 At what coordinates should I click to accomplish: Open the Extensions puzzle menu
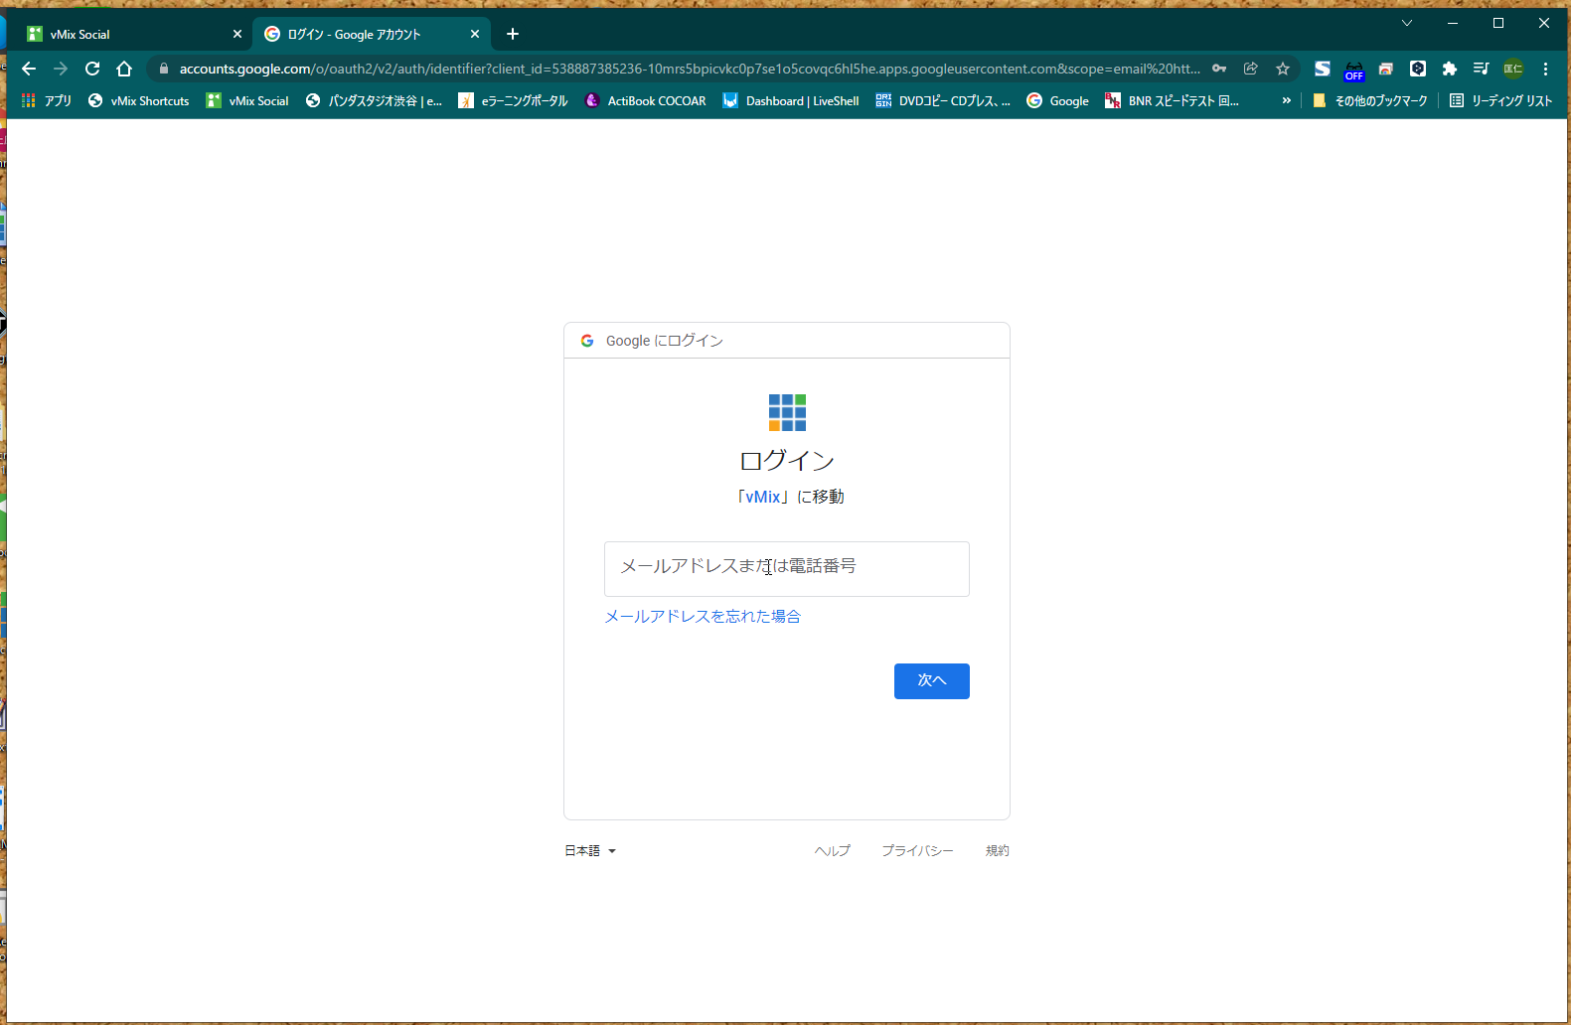tap(1450, 69)
